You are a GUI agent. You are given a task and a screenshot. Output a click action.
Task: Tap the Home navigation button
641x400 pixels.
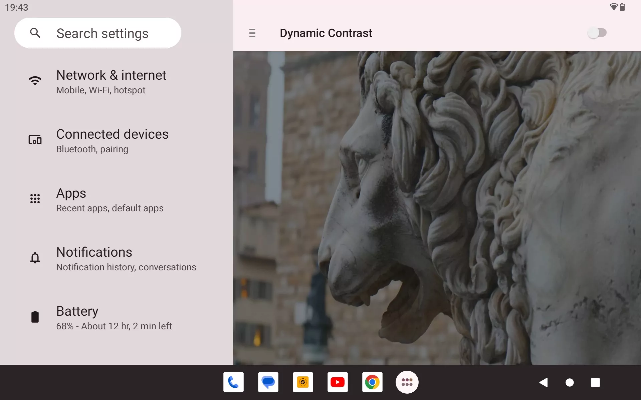click(x=570, y=382)
